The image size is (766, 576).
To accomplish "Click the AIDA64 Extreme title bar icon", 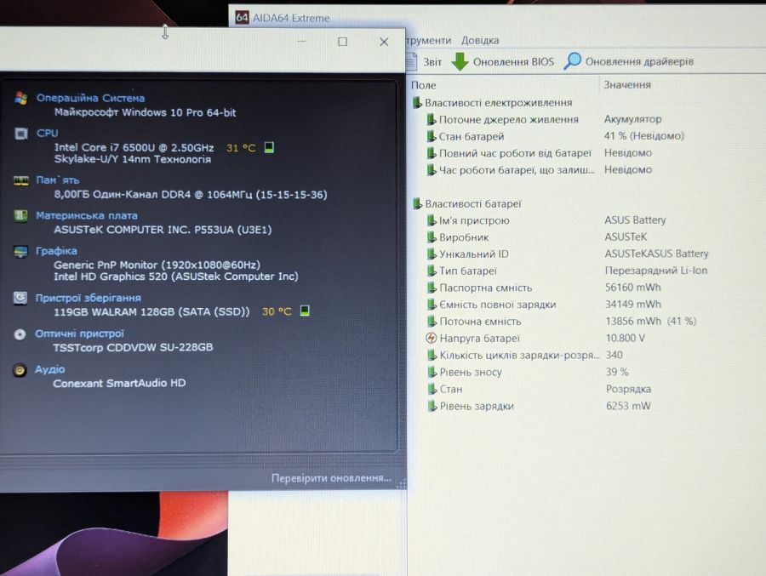I will point(242,18).
